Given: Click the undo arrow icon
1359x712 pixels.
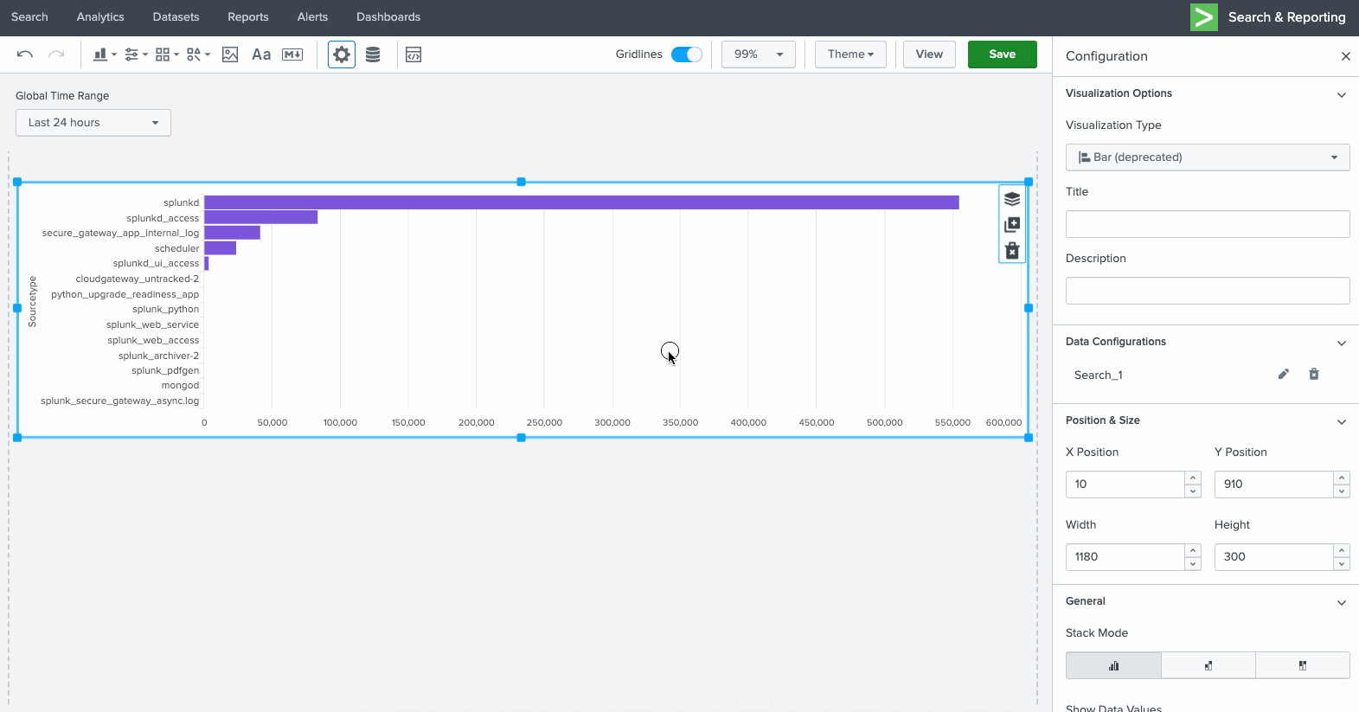Looking at the screenshot, I should click(x=25, y=55).
